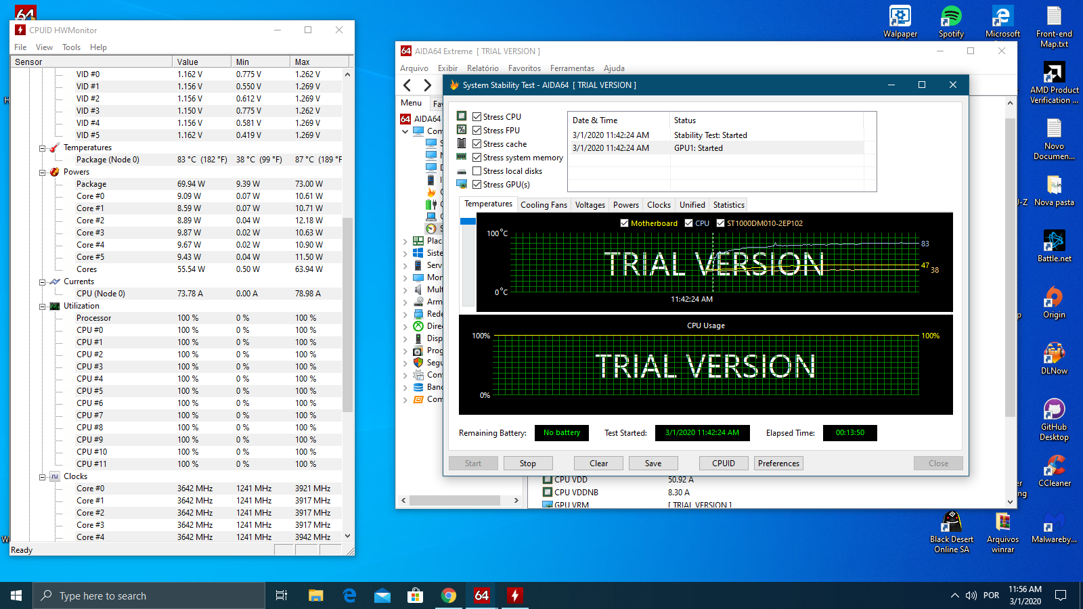Open CPUID button
1083x609 pixels.
click(724, 464)
